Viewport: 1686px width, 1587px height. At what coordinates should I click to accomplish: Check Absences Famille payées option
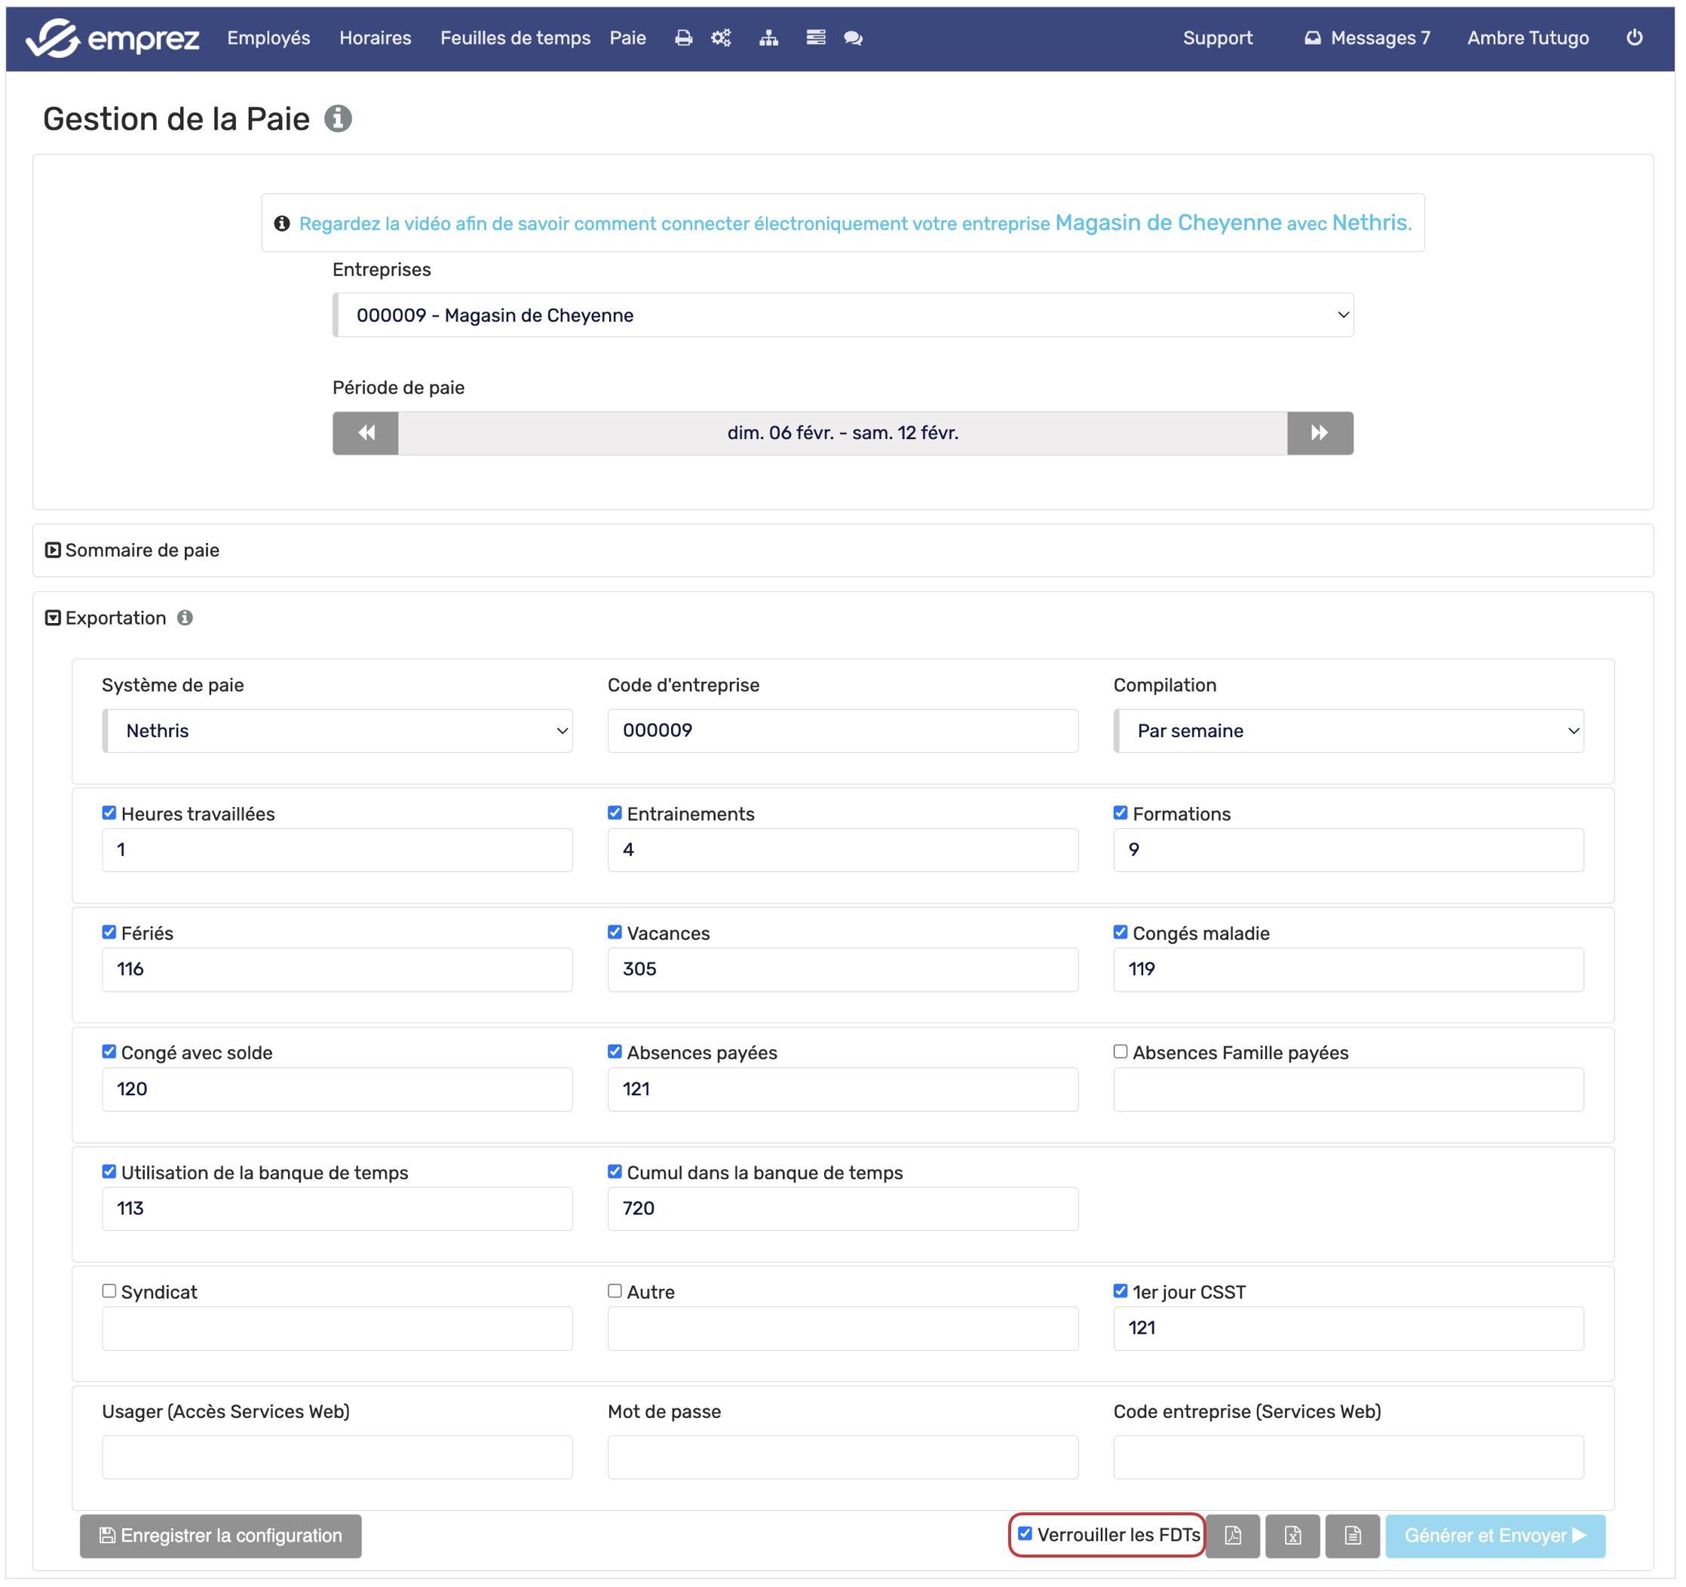(1120, 1053)
